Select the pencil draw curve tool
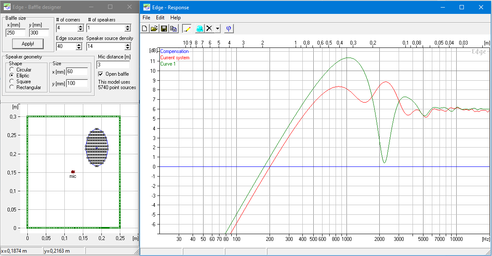The height and width of the screenshot is (256, 492). coord(187,29)
